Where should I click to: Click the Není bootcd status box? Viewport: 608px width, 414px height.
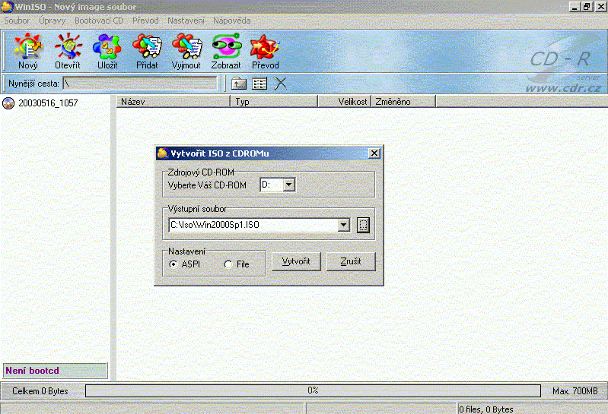(55, 371)
